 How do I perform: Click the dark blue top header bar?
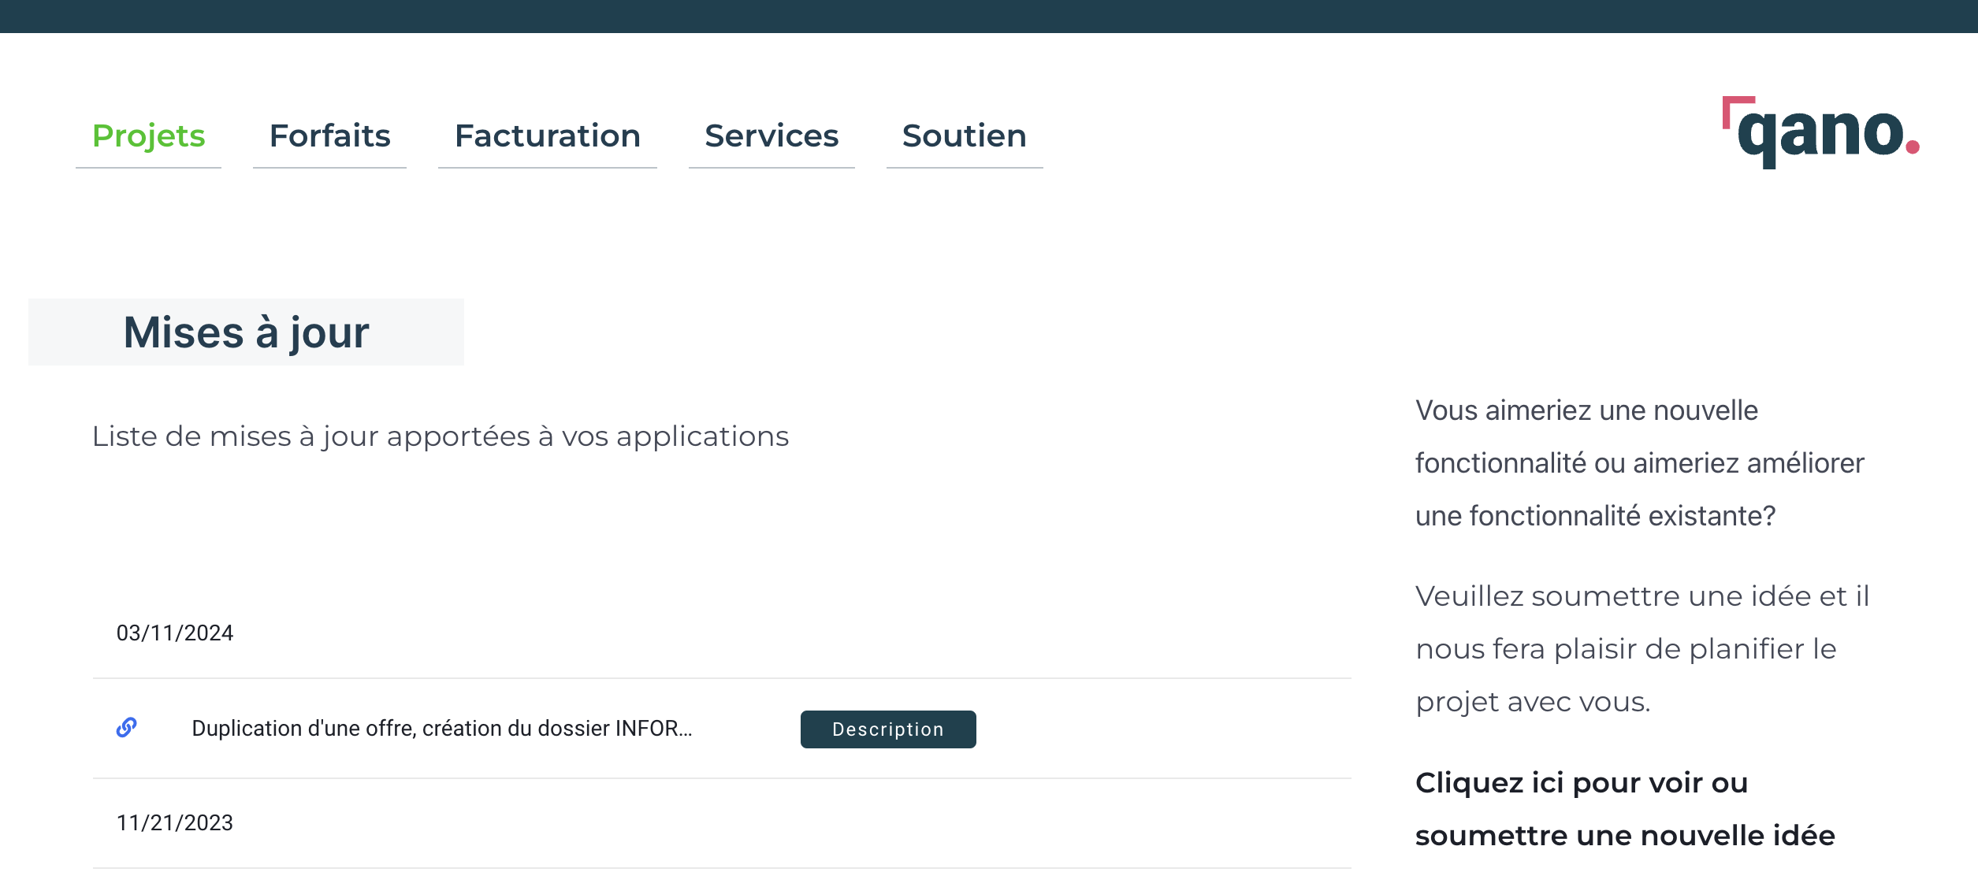(x=988, y=16)
